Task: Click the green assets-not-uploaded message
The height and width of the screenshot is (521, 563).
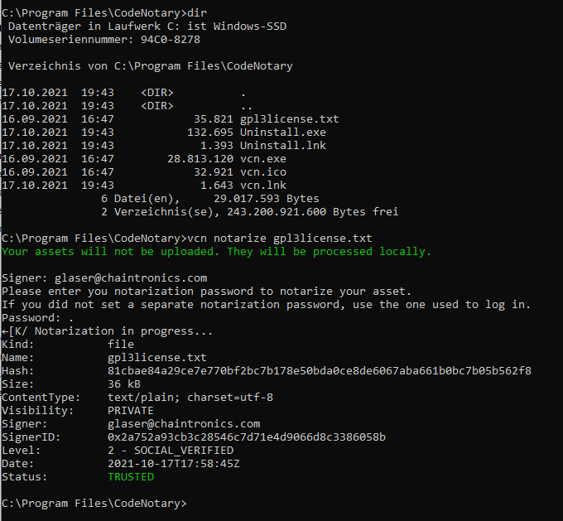Action: [x=216, y=251]
